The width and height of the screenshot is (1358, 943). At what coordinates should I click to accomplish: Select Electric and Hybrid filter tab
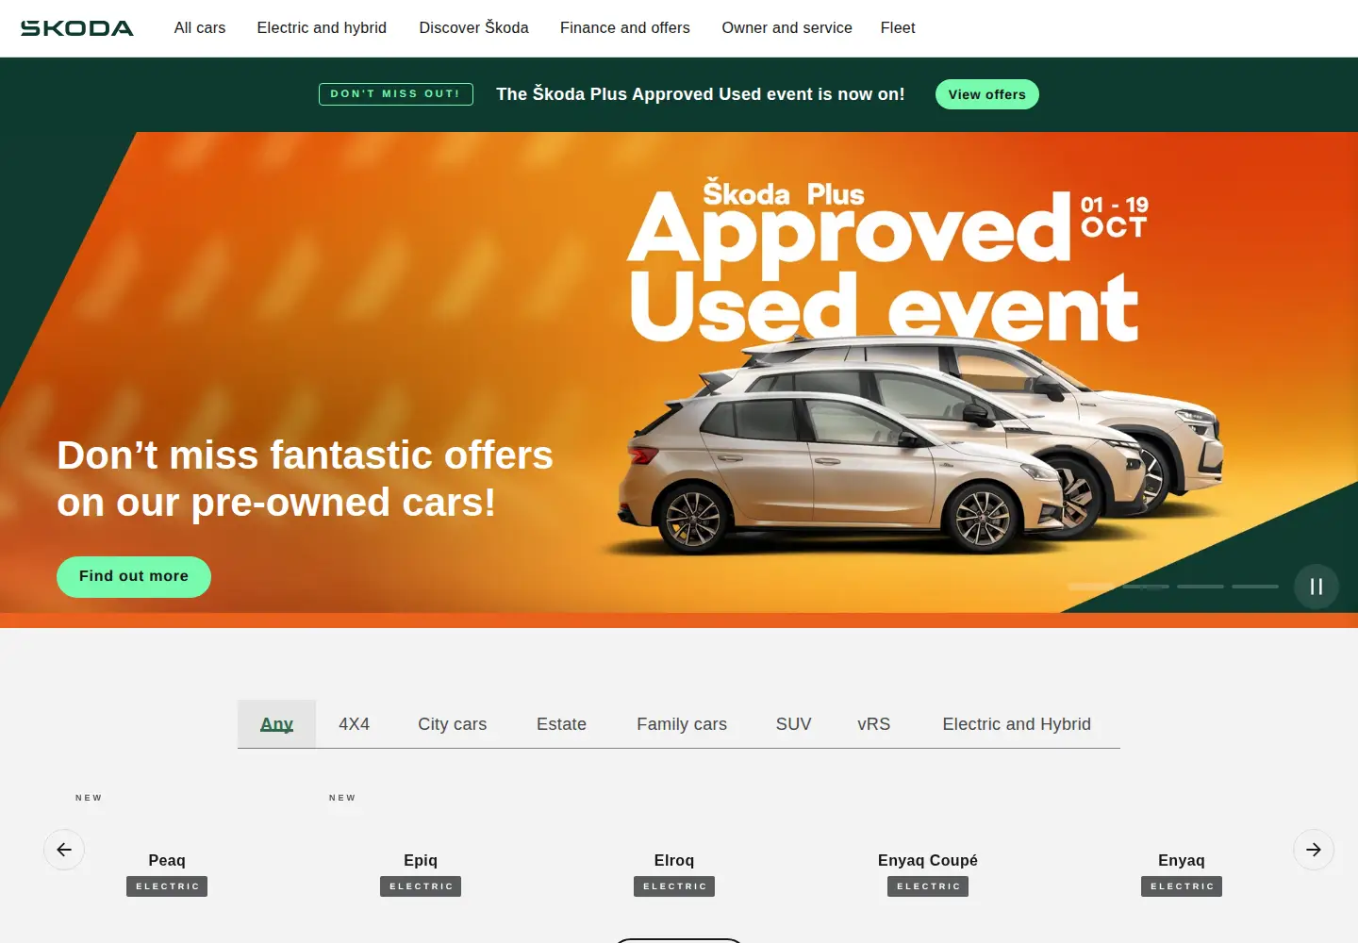tap(1017, 724)
